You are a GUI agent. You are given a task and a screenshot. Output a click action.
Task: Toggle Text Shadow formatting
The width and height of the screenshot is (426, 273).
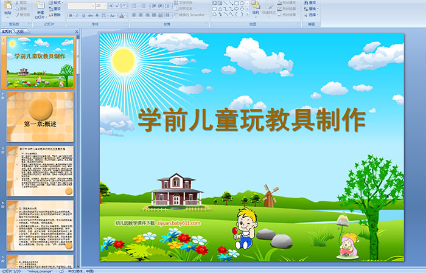coord(97,15)
